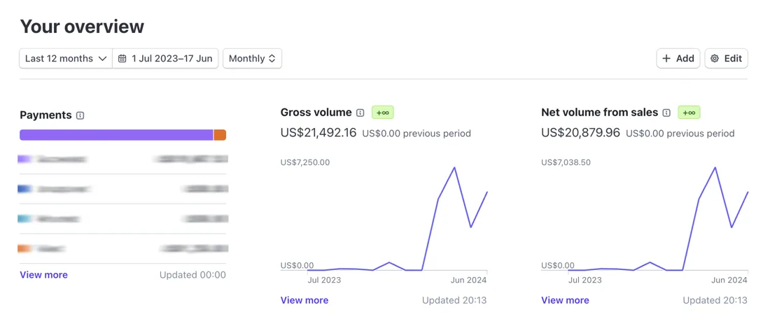Click the Edit button
Viewport: 770px width, 333px height.
(727, 58)
